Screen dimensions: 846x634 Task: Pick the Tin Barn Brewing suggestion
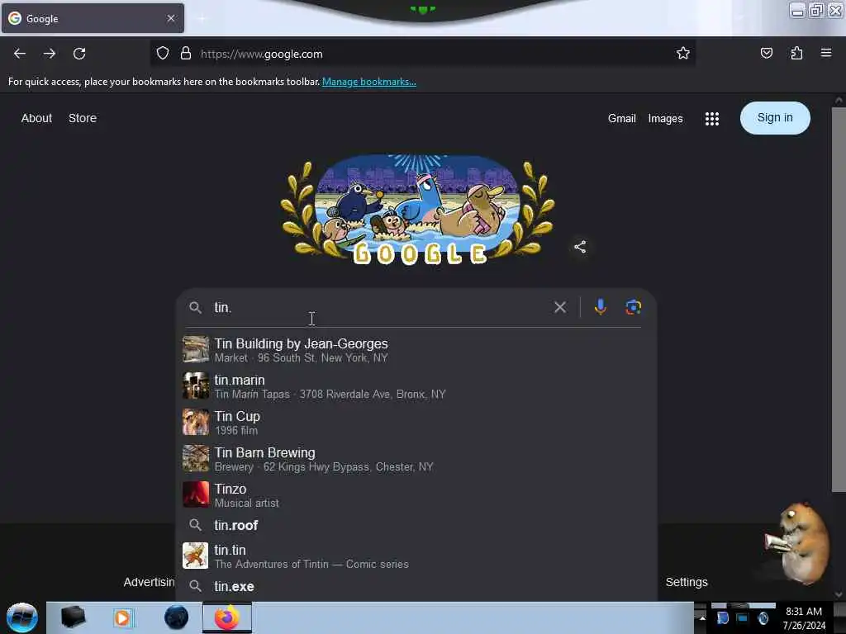416,459
